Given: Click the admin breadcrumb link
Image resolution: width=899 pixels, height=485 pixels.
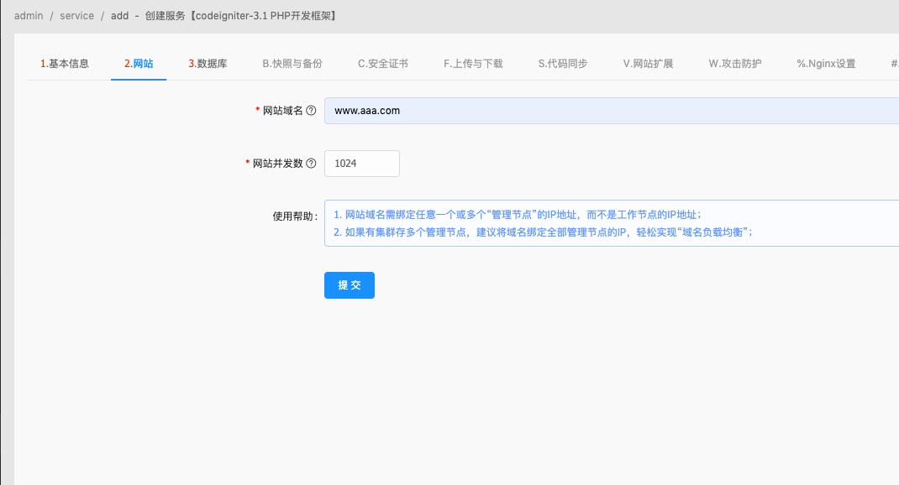Looking at the screenshot, I should tap(29, 15).
